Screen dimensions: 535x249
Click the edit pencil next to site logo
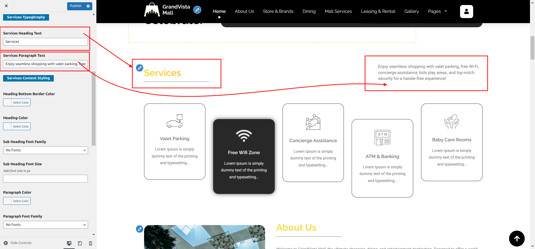click(x=197, y=10)
